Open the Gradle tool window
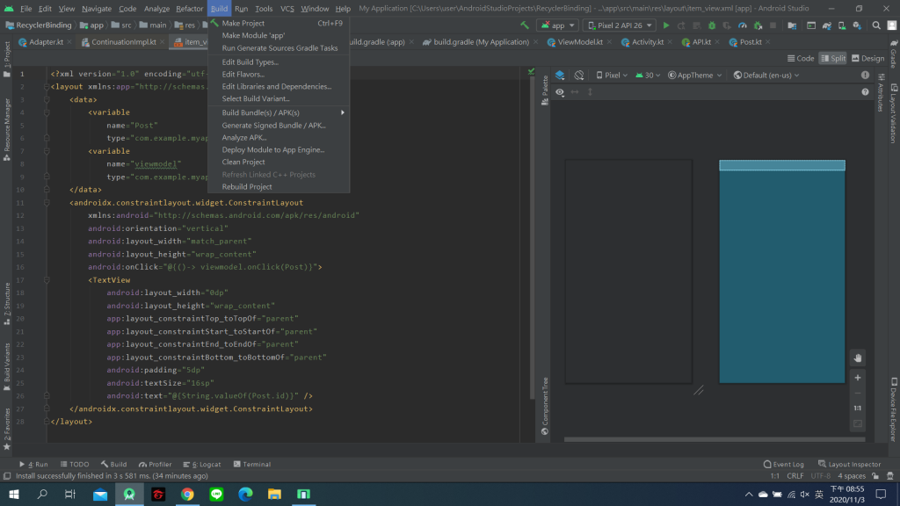Viewport: 900px width, 506px height. pos(894,54)
